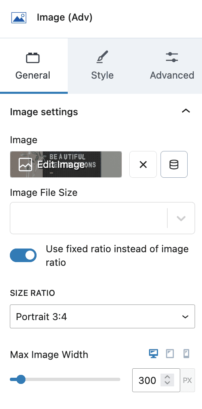Select the tablet device icon
Viewport: 202px width, 409px height.
[170, 354]
